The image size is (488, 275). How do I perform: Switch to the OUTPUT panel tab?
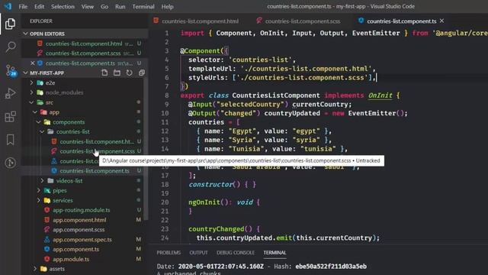198,253
